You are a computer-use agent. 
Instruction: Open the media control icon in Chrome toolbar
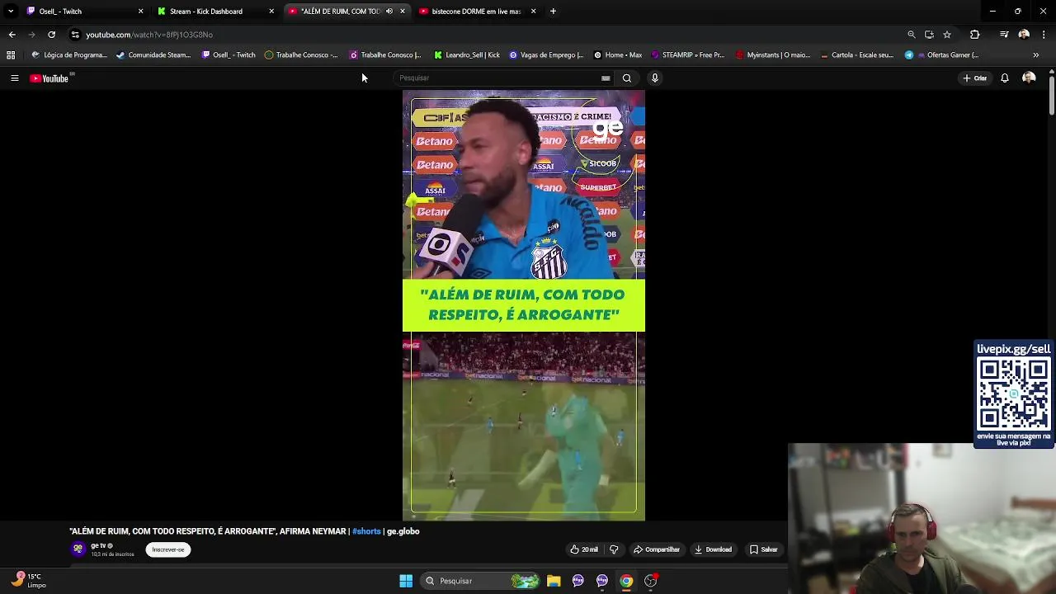tap(1004, 35)
